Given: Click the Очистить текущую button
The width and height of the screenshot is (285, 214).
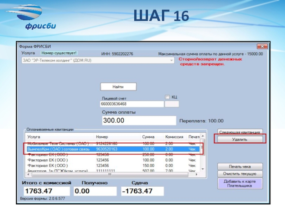Looking at the screenshot, I should (x=240, y=174).
